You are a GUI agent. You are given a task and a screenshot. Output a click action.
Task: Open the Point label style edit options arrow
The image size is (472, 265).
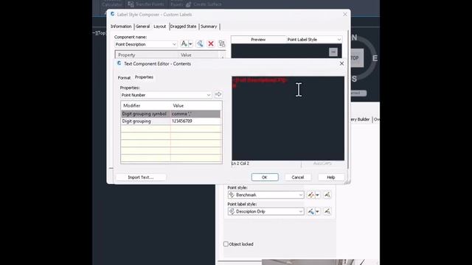[317, 212]
